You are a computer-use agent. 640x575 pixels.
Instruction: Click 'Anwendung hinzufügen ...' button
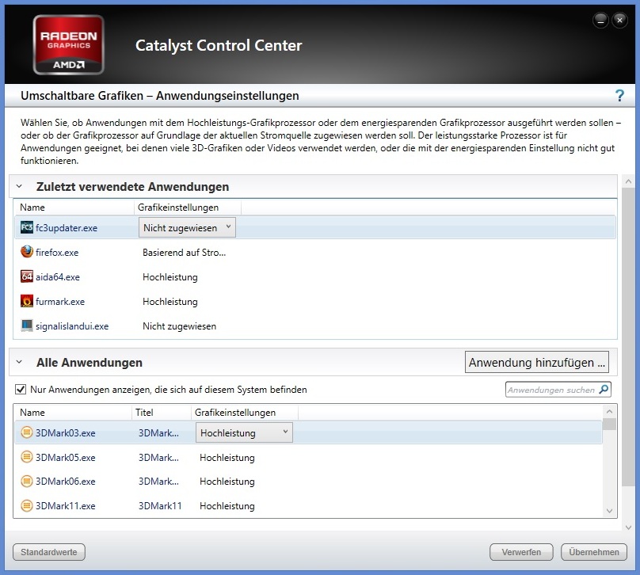(537, 363)
